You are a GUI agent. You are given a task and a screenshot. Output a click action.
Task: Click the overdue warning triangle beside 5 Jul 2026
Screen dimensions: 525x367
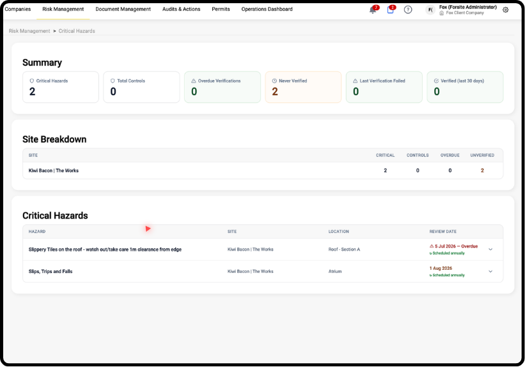432,246
